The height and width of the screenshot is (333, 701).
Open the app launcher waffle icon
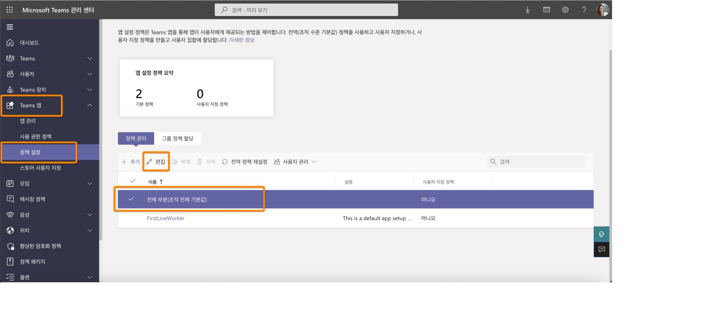tap(9, 10)
